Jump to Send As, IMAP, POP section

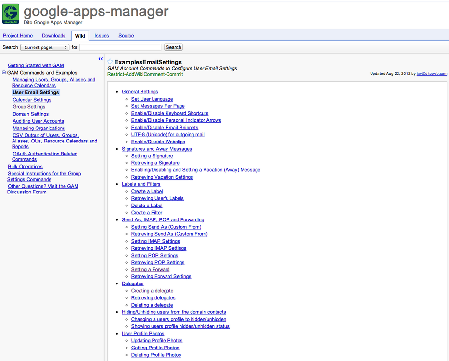coord(163,220)
